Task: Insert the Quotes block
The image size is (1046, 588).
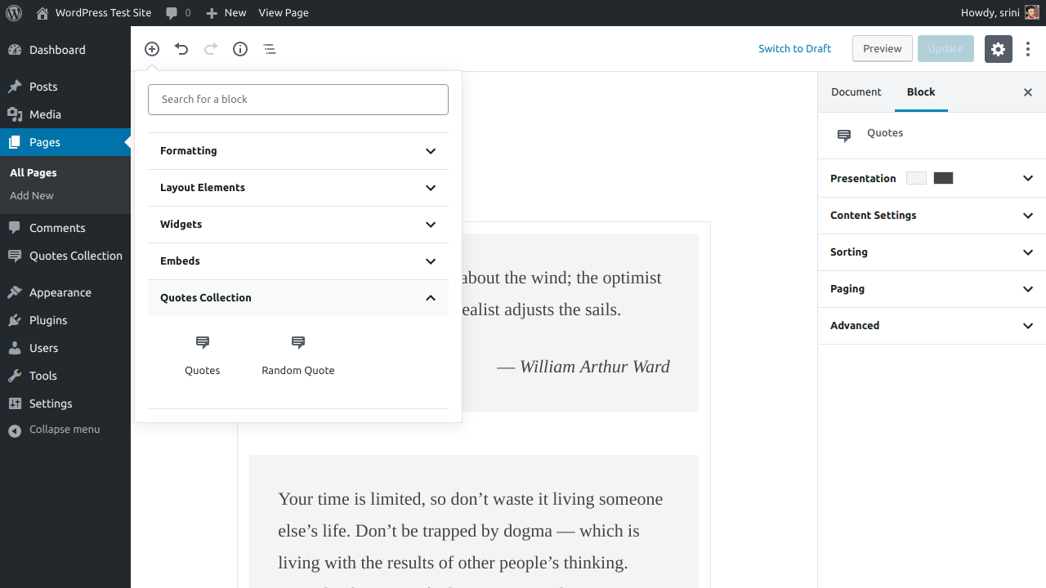Action: click(x=203, y=355)
